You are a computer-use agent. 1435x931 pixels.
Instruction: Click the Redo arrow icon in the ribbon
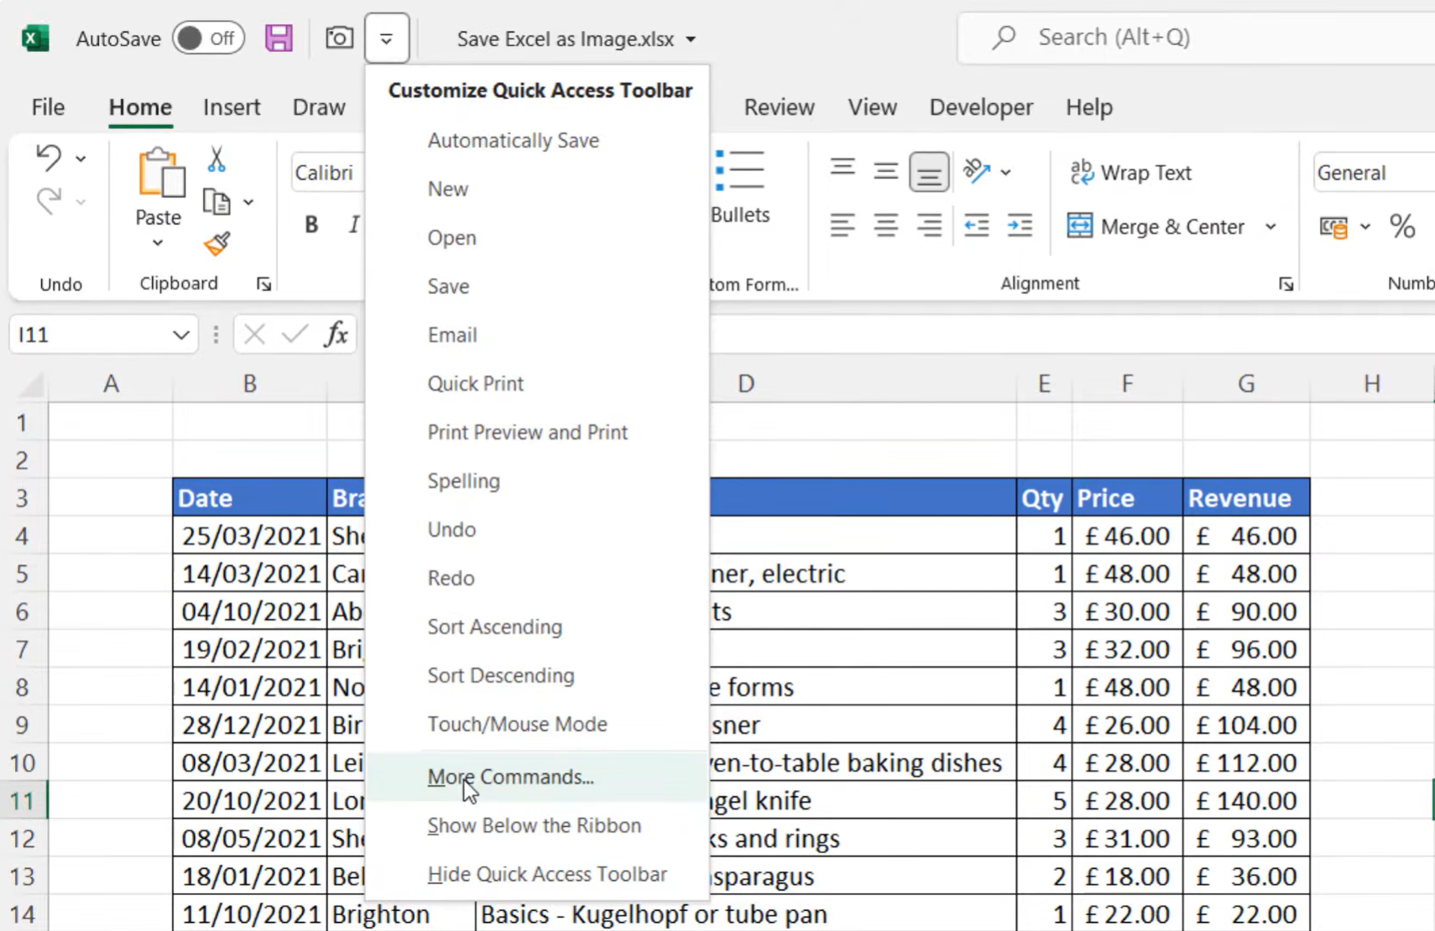[x=49, y=200]
